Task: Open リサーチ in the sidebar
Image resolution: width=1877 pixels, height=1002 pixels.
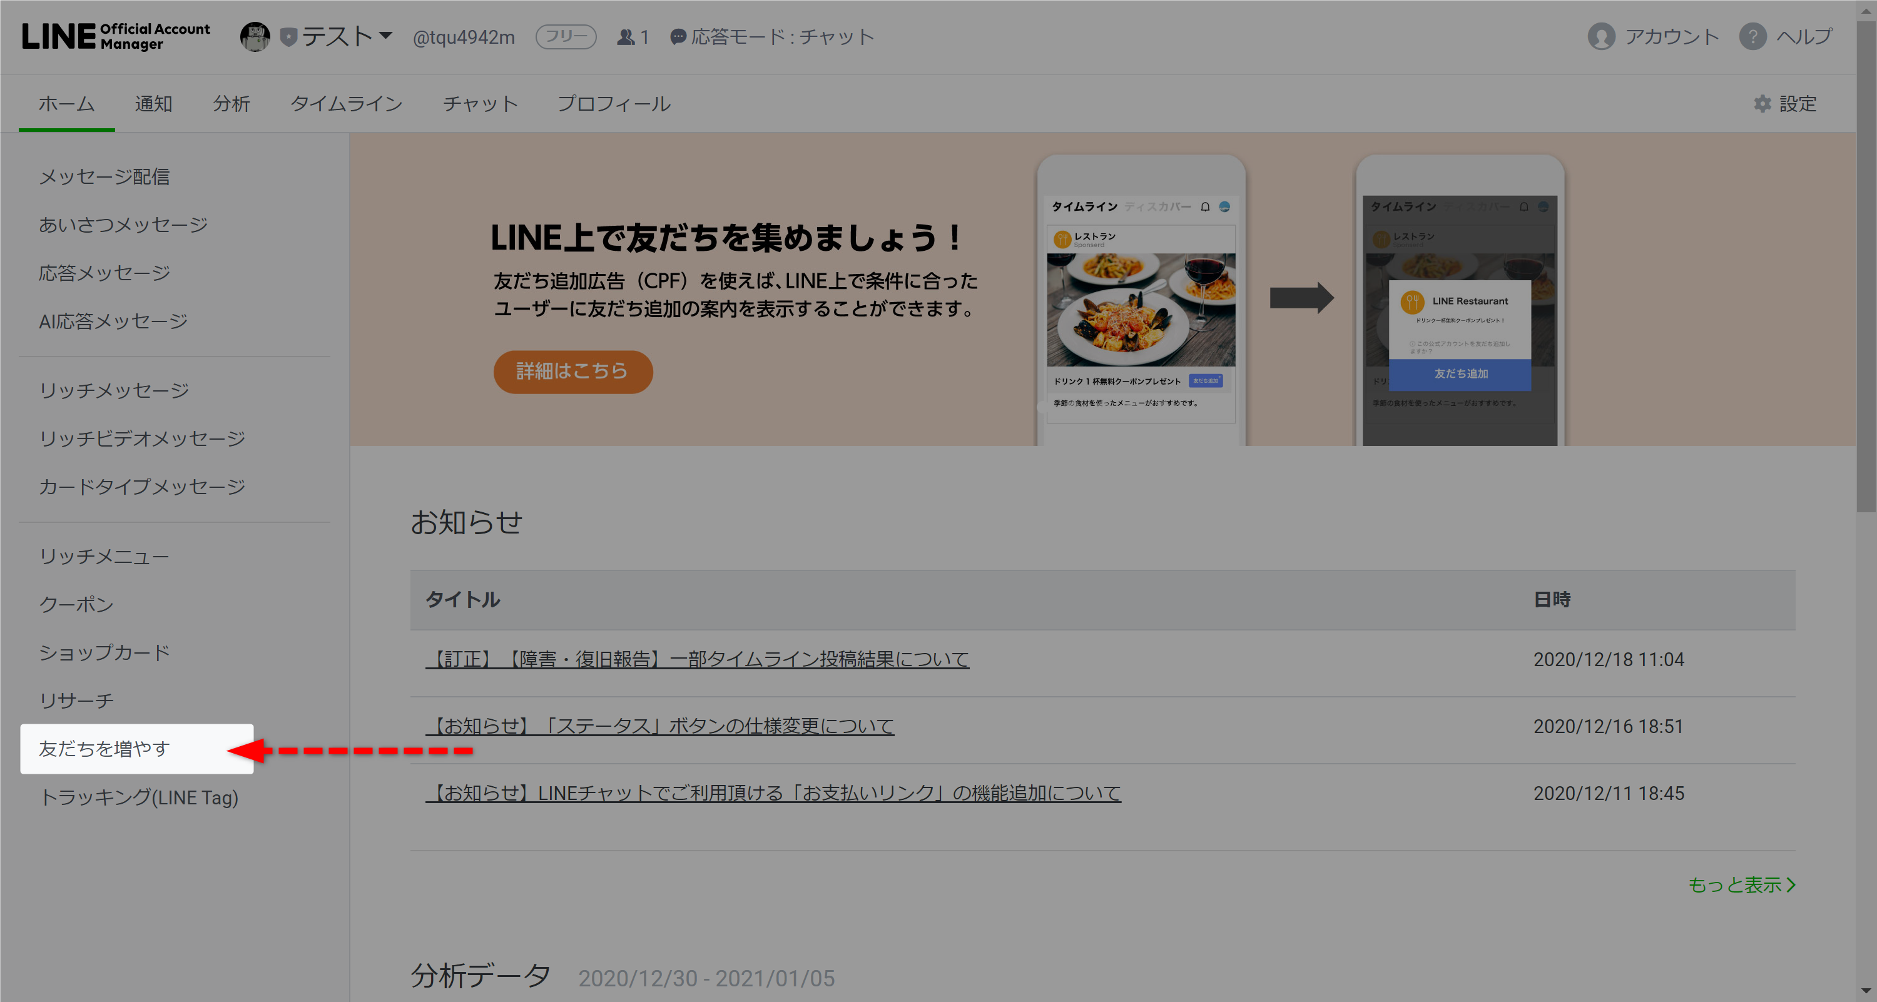Action: pos(76,701)
